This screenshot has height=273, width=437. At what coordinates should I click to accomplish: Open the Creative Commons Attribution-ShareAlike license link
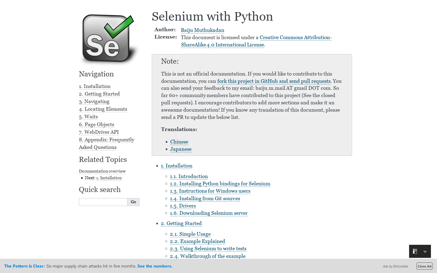click(x=256, y=41)
